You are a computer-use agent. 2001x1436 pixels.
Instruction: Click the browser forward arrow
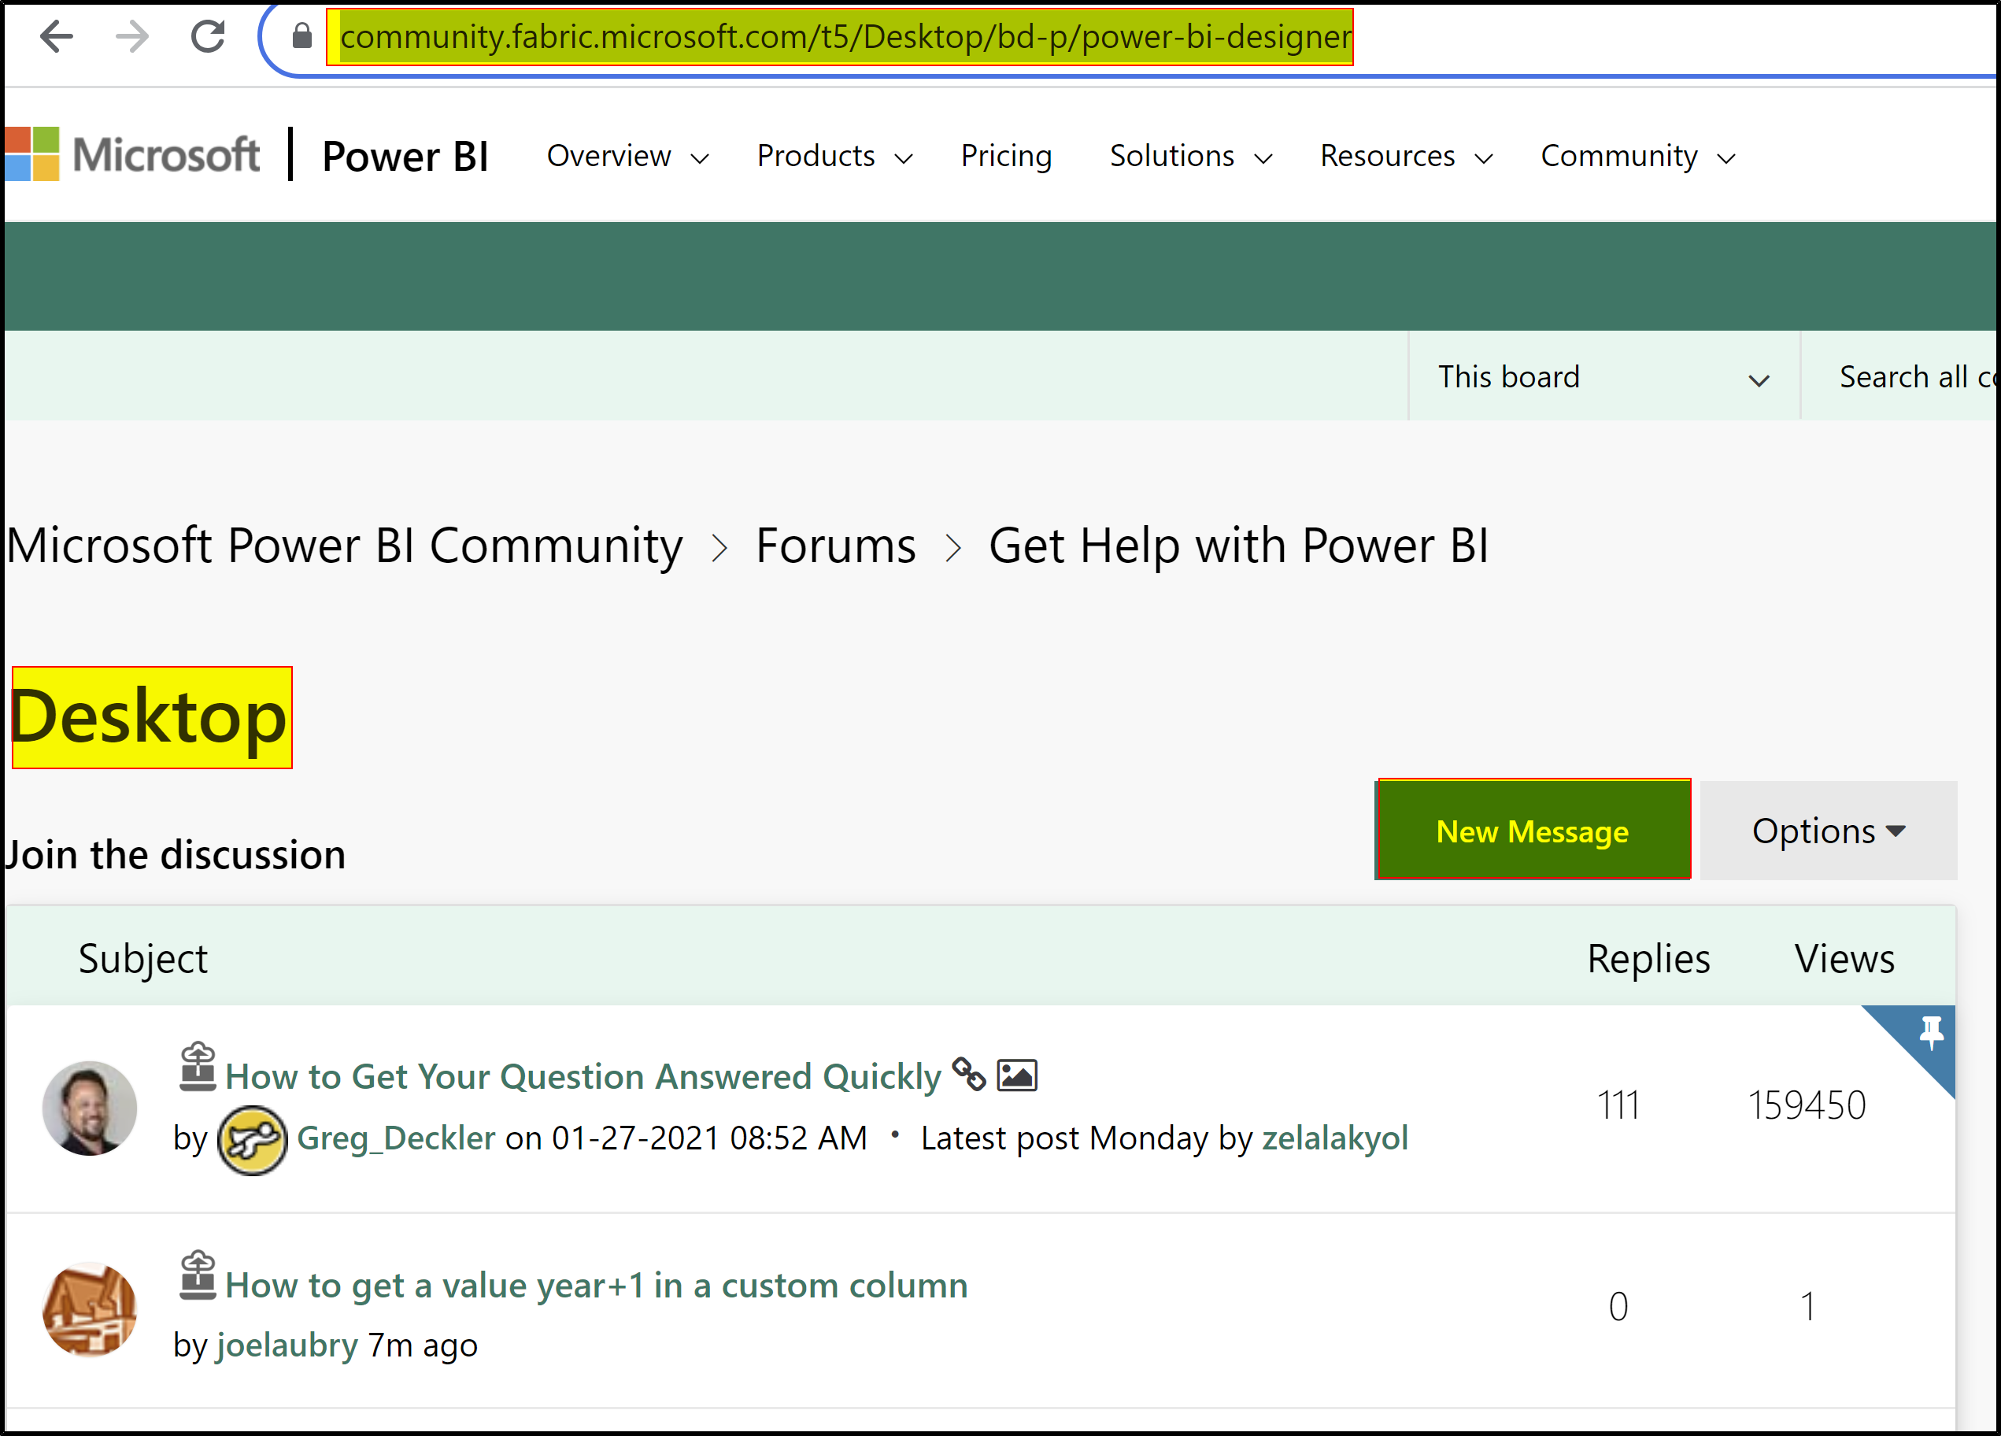132,37
